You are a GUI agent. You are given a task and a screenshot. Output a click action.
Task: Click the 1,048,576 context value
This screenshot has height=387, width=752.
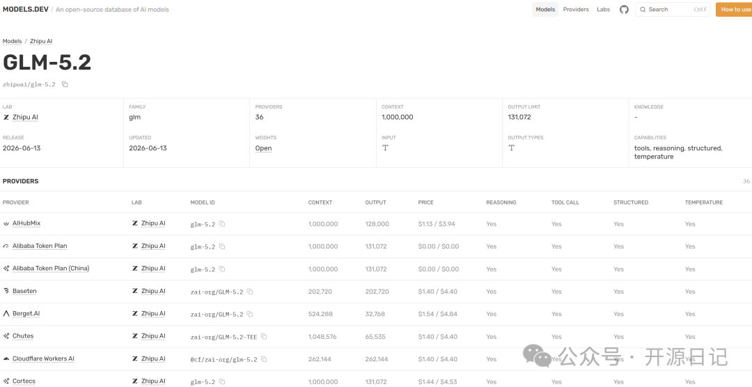[323, 337]
